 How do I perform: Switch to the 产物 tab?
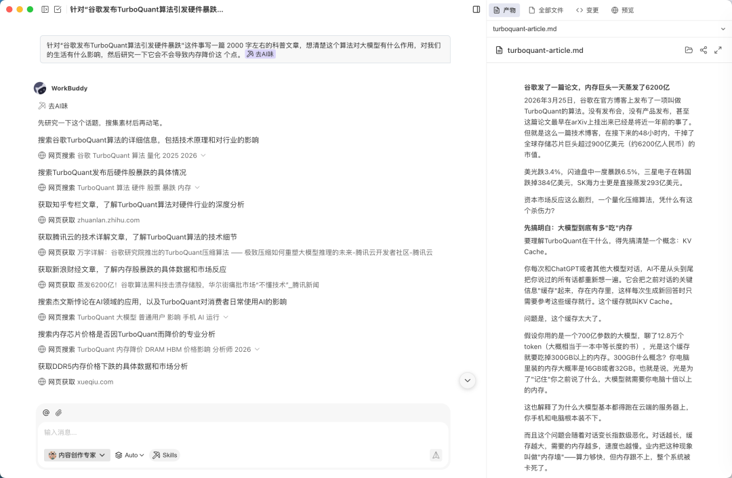coord(504,9)
